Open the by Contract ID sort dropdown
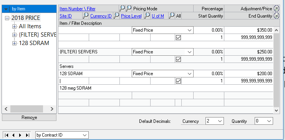 [x=85, y=135]
